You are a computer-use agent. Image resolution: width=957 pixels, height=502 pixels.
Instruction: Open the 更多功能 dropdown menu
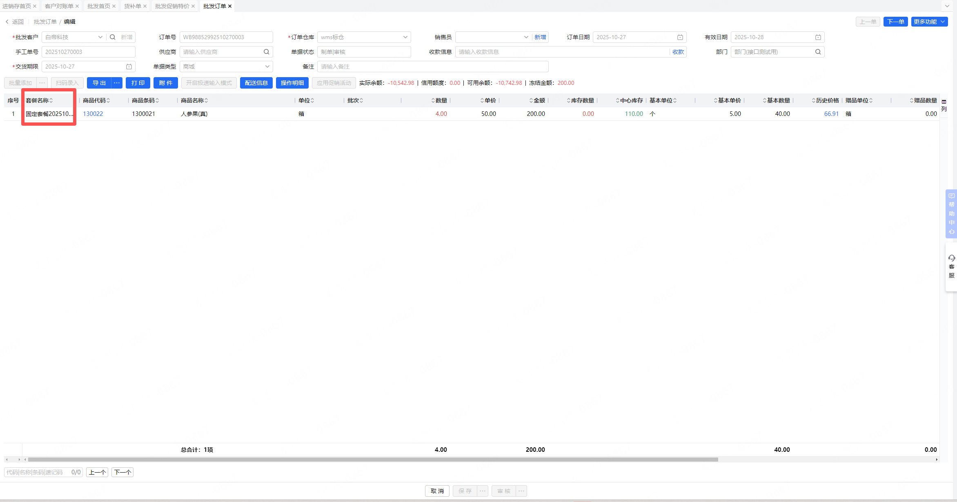929,22
